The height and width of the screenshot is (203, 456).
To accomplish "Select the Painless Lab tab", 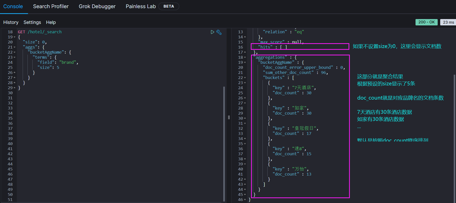I will point(141,6).
